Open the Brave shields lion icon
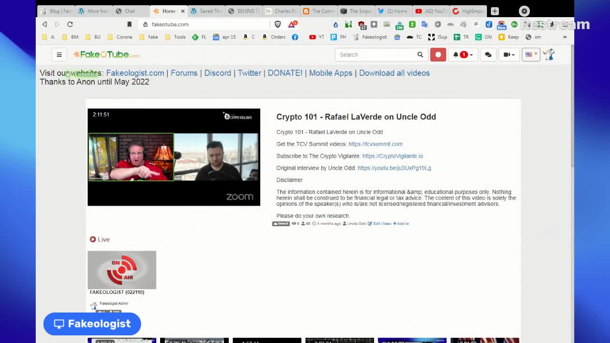 pyautogui.click(x=277, y=24)
